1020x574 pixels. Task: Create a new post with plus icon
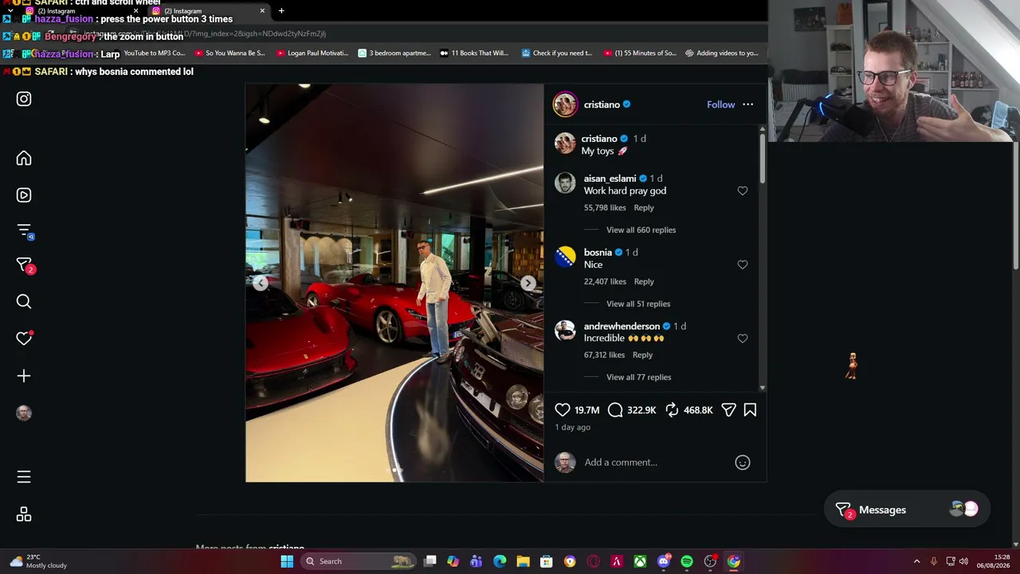pyautogui.click(x=24, y=375)
